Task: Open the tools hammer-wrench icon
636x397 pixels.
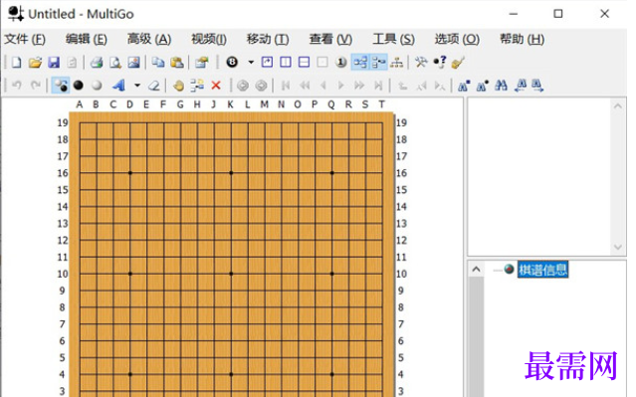Action: 421,62
